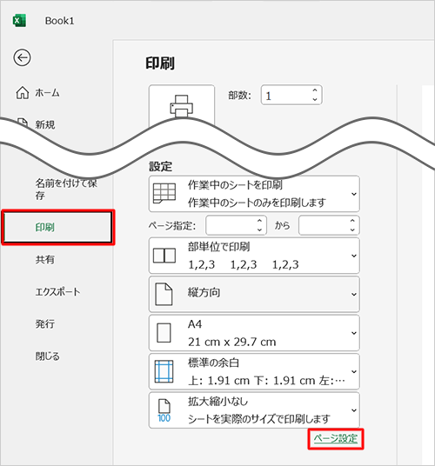Increment the ページ指定 start page value
This screenshot has width=435, height=466.
pos(259,221)
